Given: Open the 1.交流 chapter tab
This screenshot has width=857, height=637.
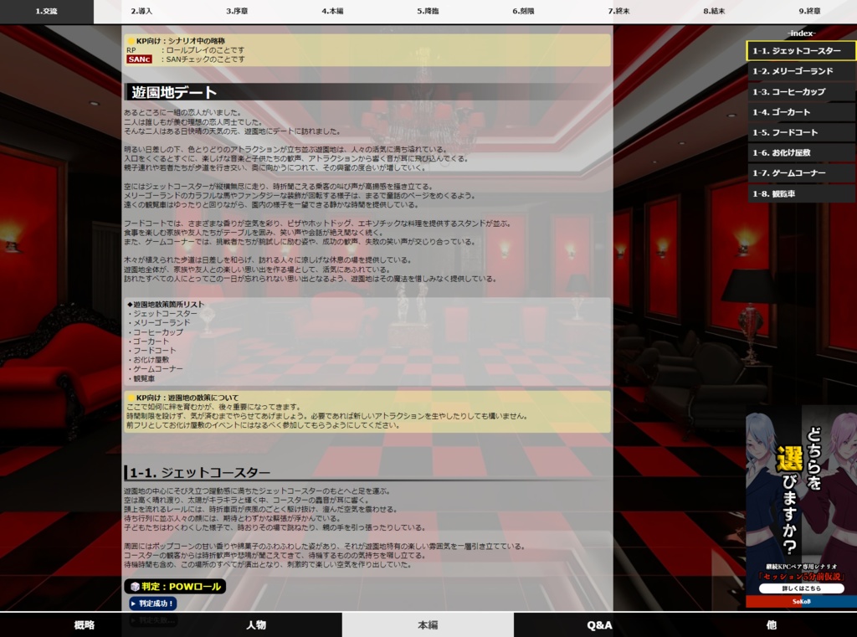Looking at the screenshot, I should click(47, 12).
